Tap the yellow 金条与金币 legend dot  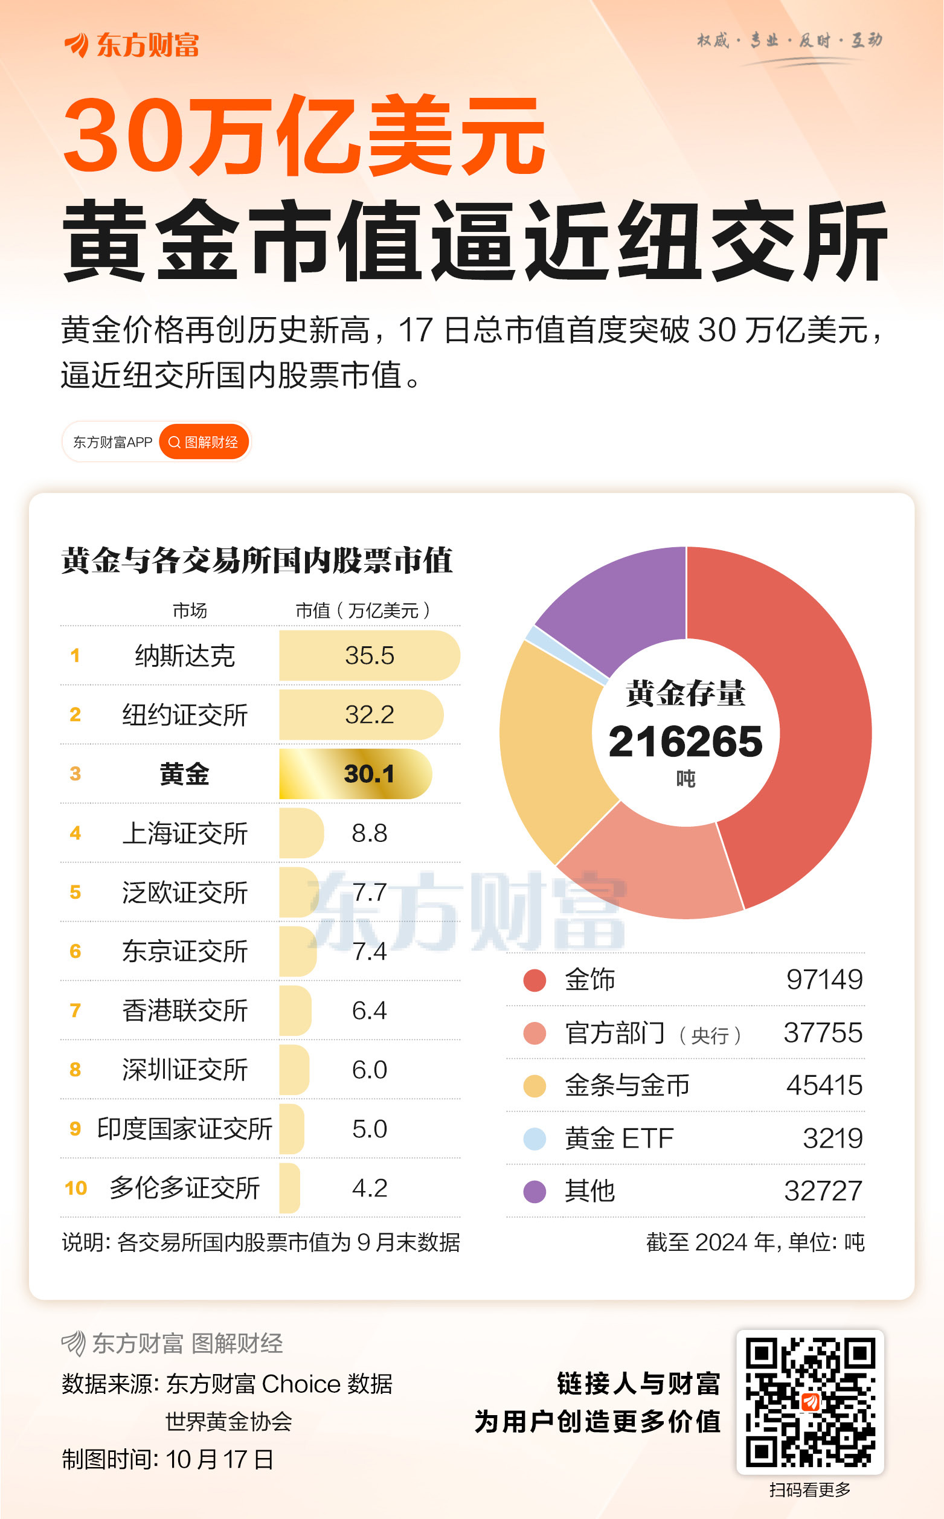coord(535,1086)
